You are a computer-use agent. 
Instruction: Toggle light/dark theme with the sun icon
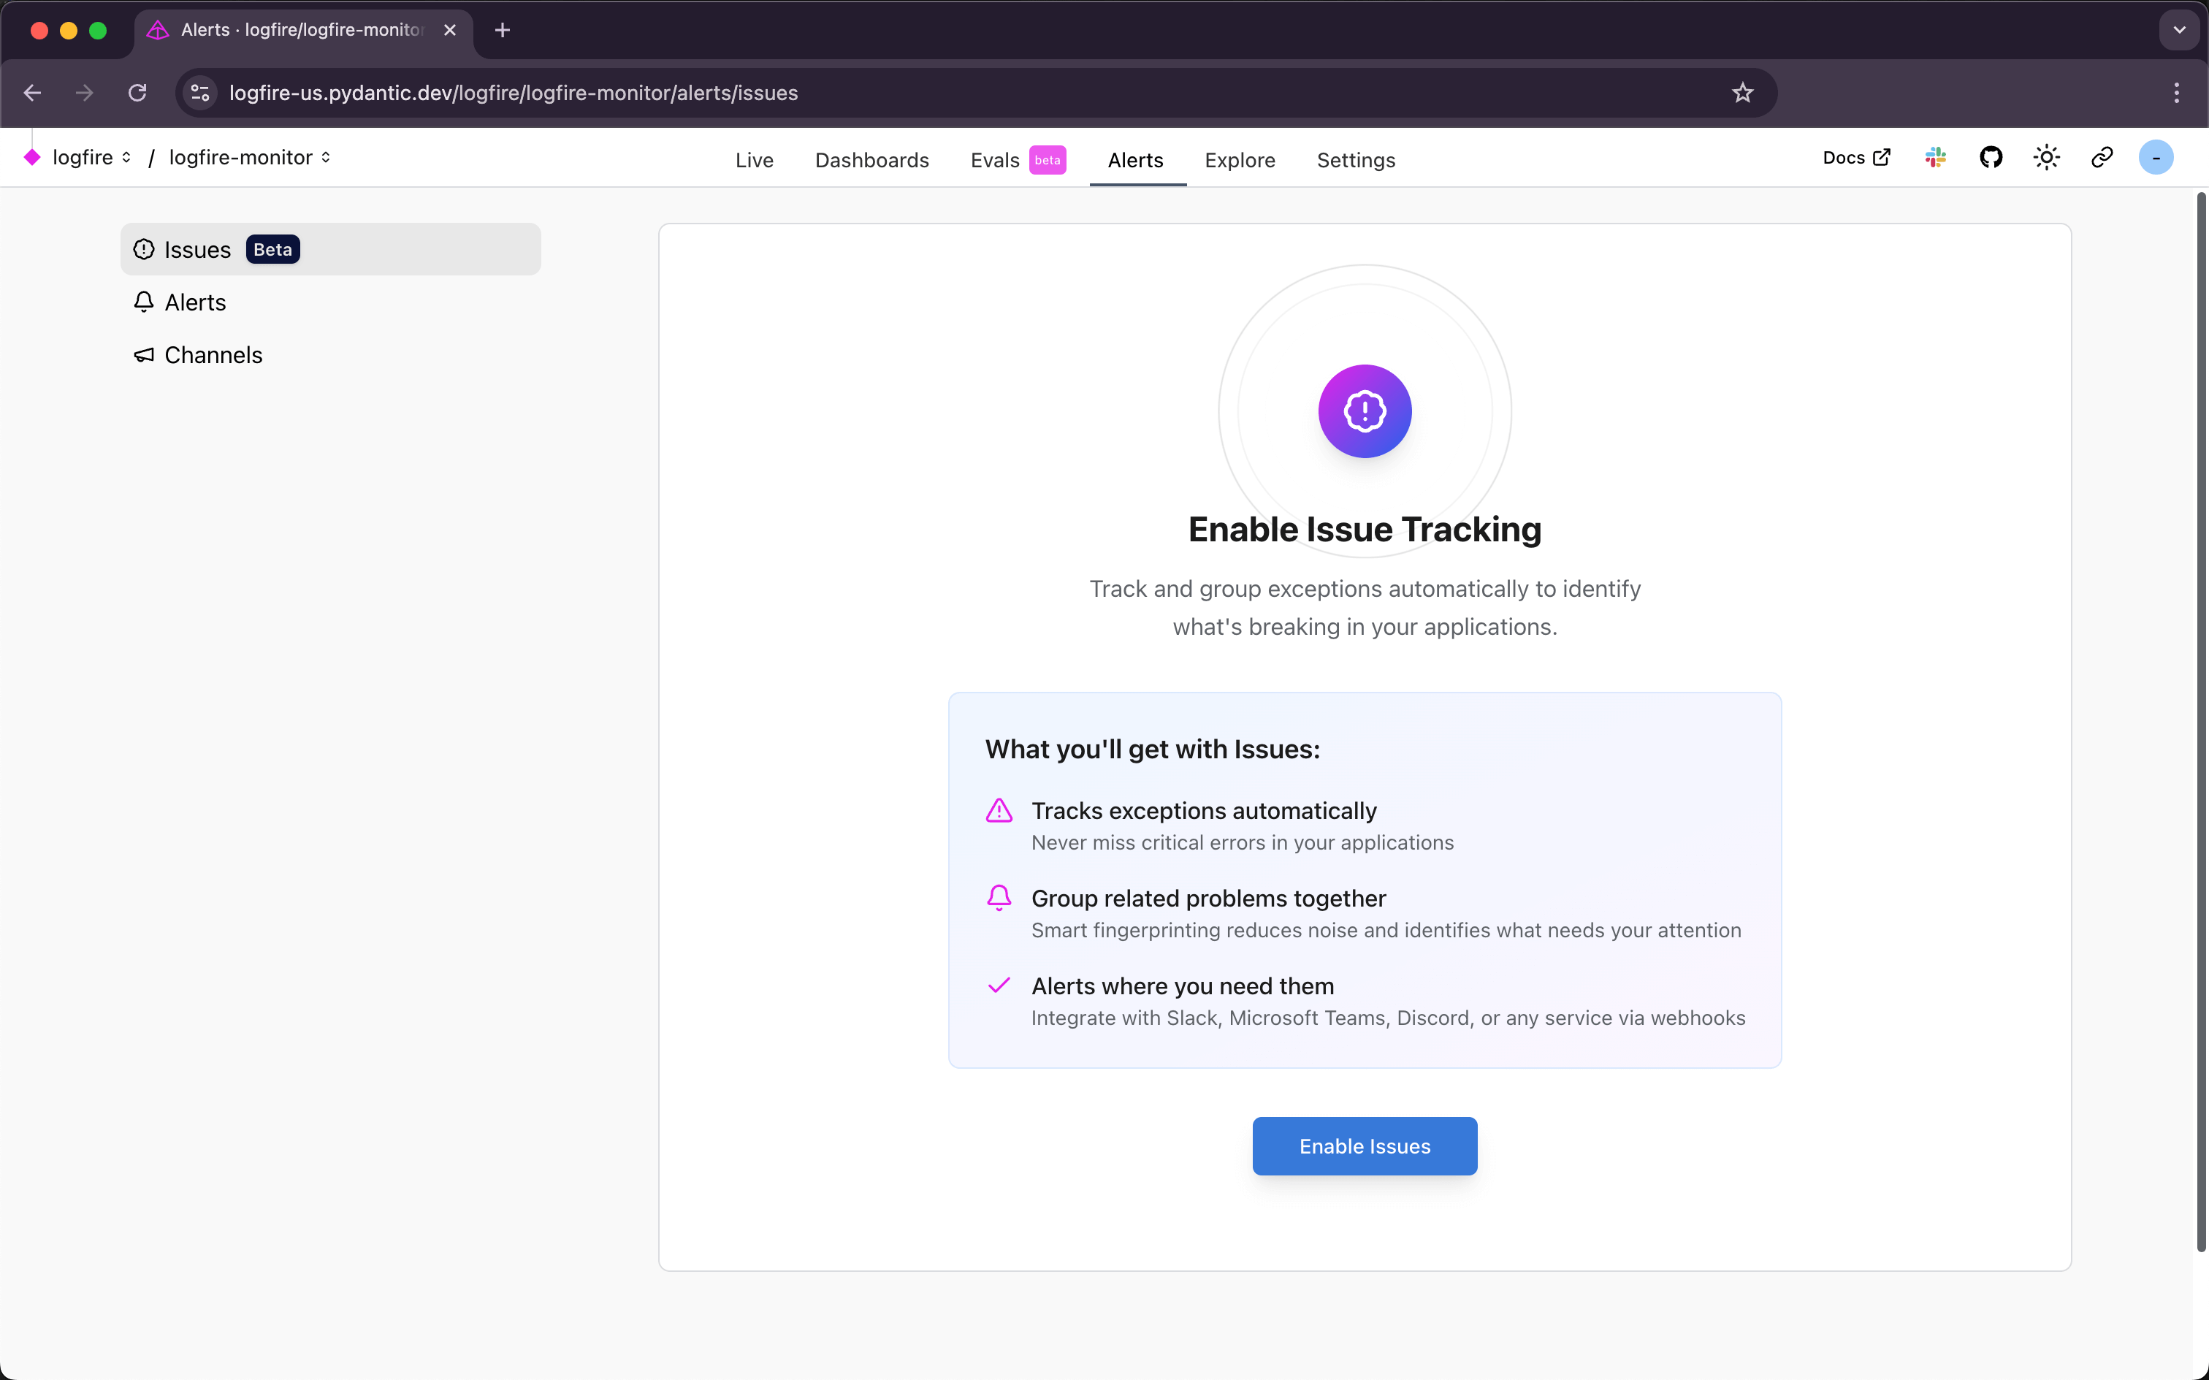2045,157
